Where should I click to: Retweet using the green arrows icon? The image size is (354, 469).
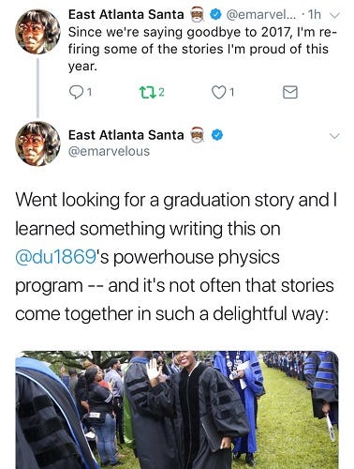tap(147, 92)
